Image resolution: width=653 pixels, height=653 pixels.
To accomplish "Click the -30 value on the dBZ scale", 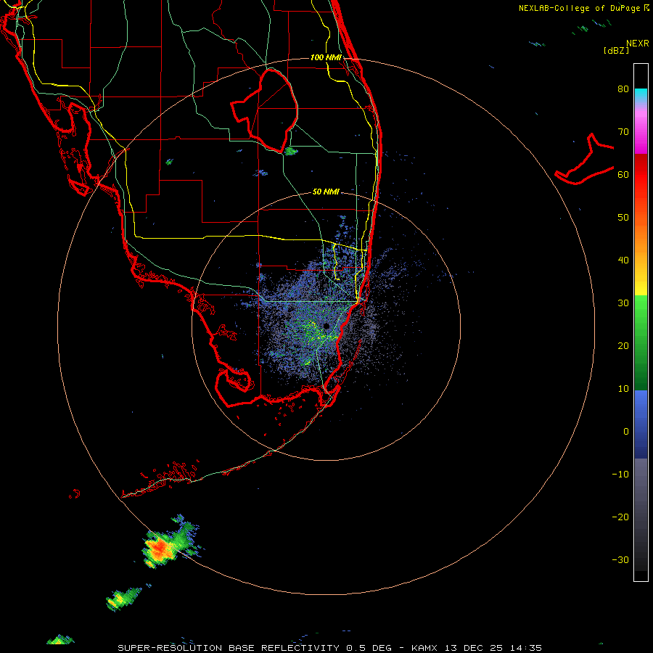I will click(620, 560).
